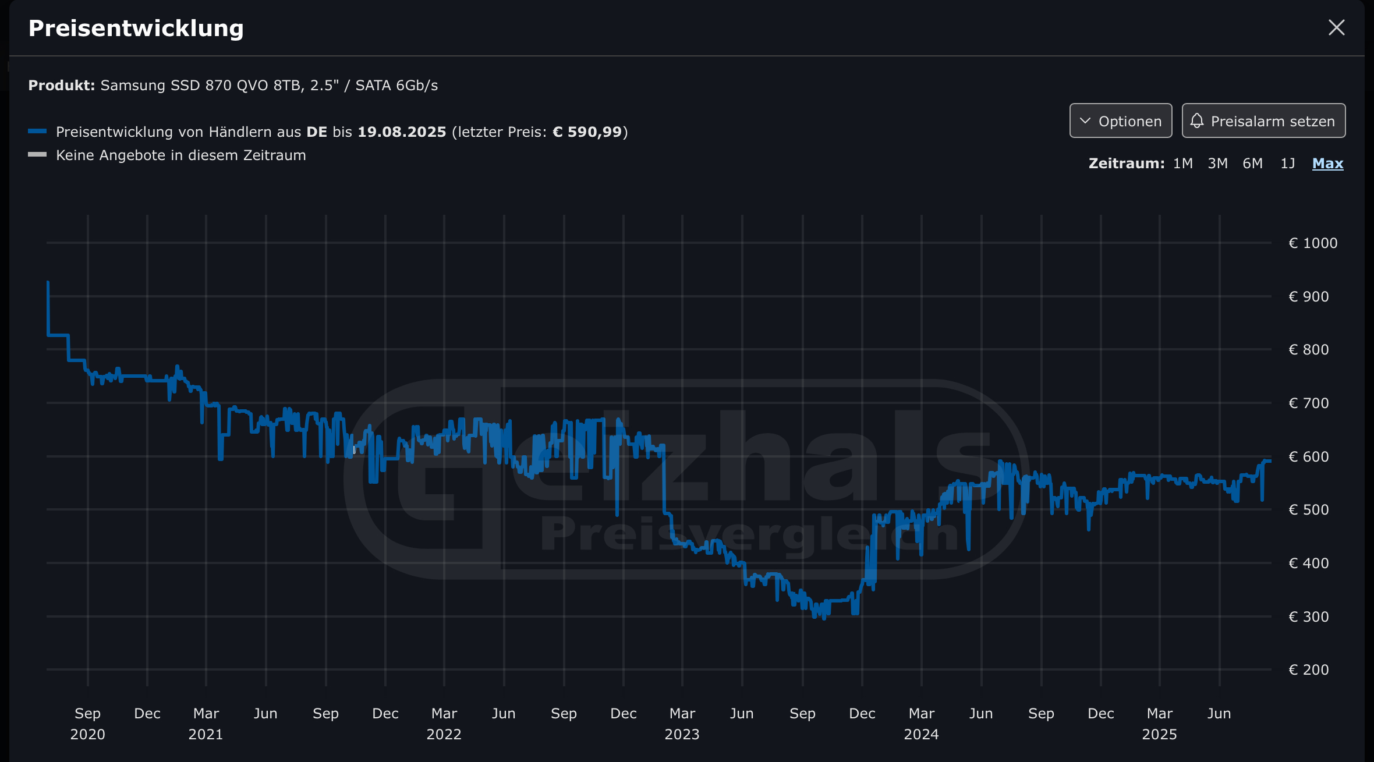Click the gray no-offers legend swatch

[x=37, y=155]
